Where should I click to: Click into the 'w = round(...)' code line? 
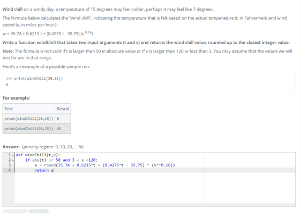104,165
